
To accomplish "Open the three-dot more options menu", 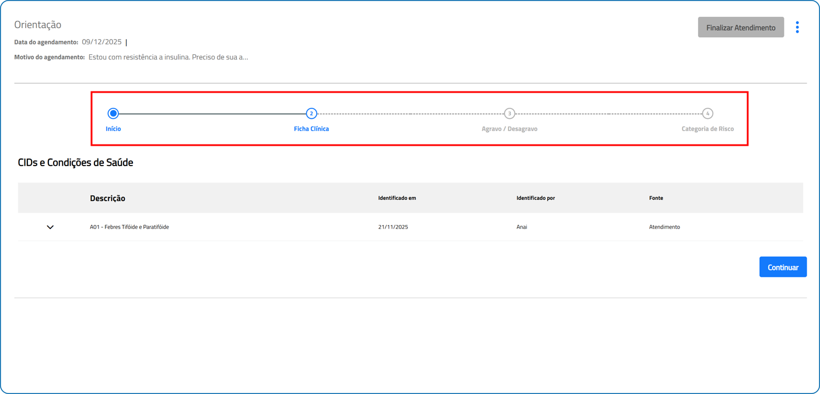I will coord(797,27).
